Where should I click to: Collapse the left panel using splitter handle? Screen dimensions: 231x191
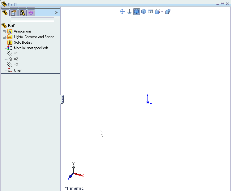(x=62, y=99)
